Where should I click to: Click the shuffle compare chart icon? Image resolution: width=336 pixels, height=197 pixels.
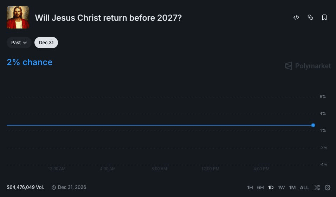click(x=317, y=188)
